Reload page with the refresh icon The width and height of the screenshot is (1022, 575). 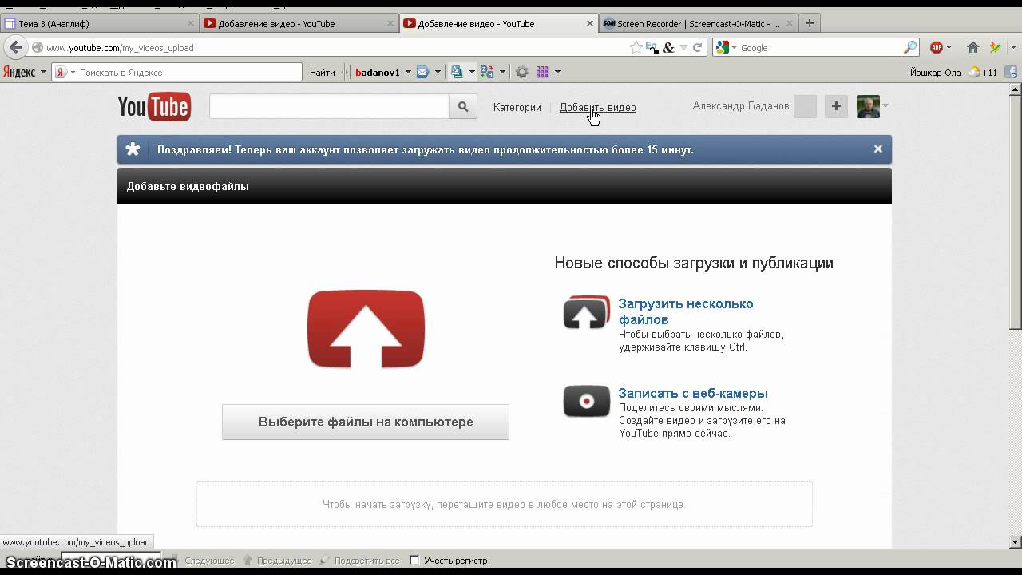697,48
